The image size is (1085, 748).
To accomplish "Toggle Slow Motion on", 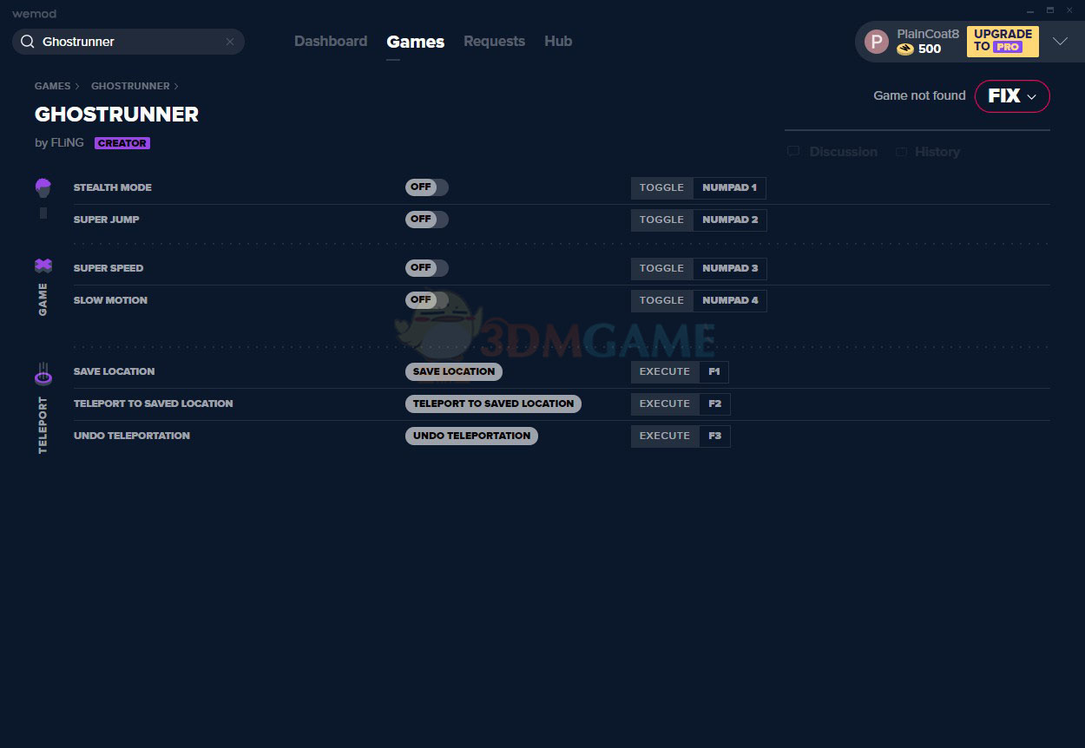I will [426, 300].
